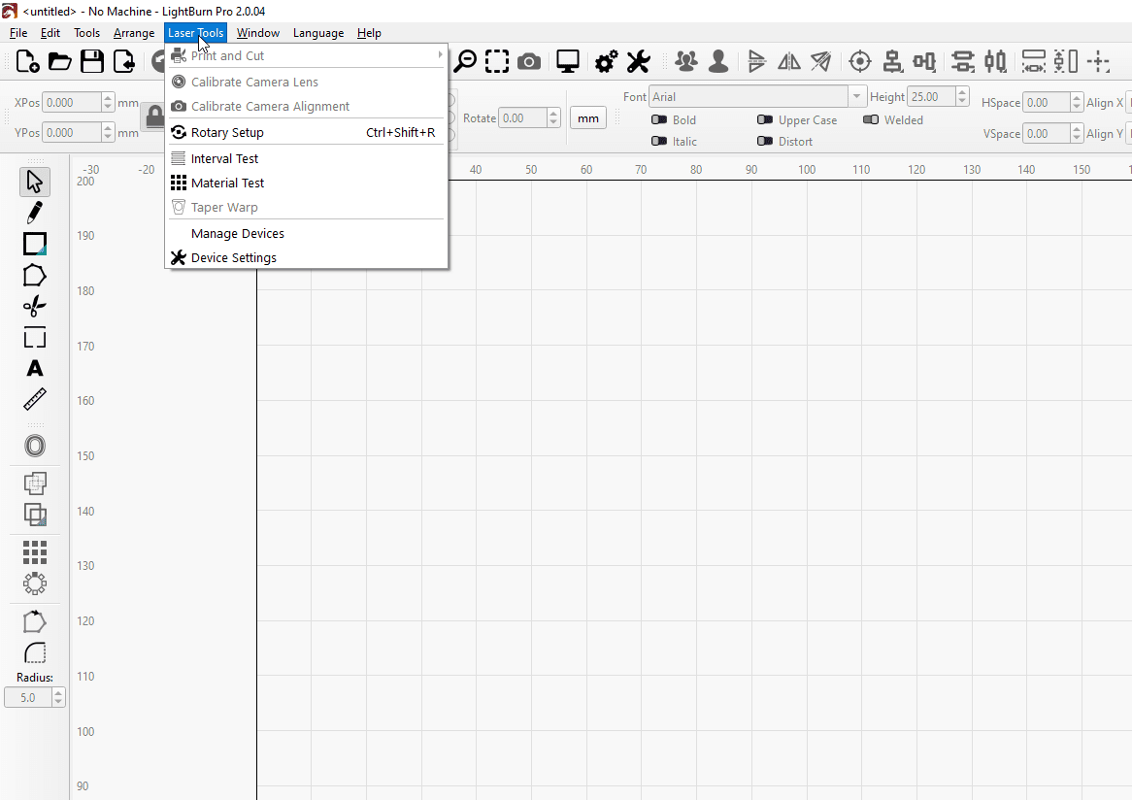Open the Font dropdown arrow

click(857, 97)
